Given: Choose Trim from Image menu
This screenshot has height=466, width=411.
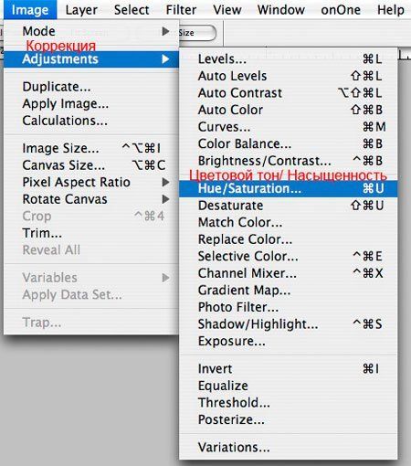Looking at the screenshot, I should point(91,233).
